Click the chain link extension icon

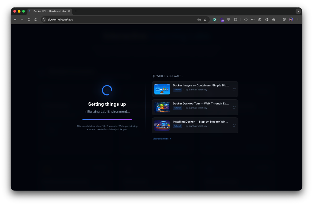coord(253,20)
